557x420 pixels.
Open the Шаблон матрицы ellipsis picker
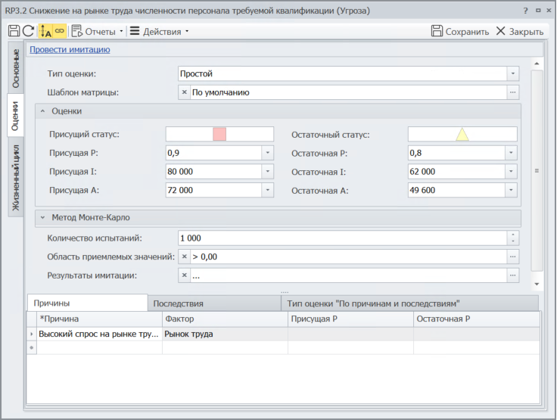click(512, 92)
